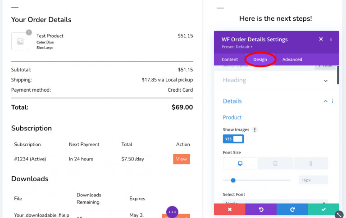Expand the Heading section chevron

coord(325,81)
